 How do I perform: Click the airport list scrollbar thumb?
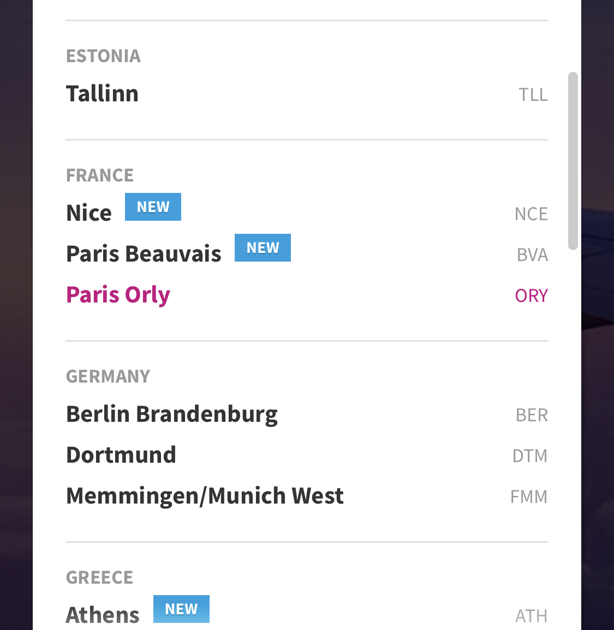573,161
